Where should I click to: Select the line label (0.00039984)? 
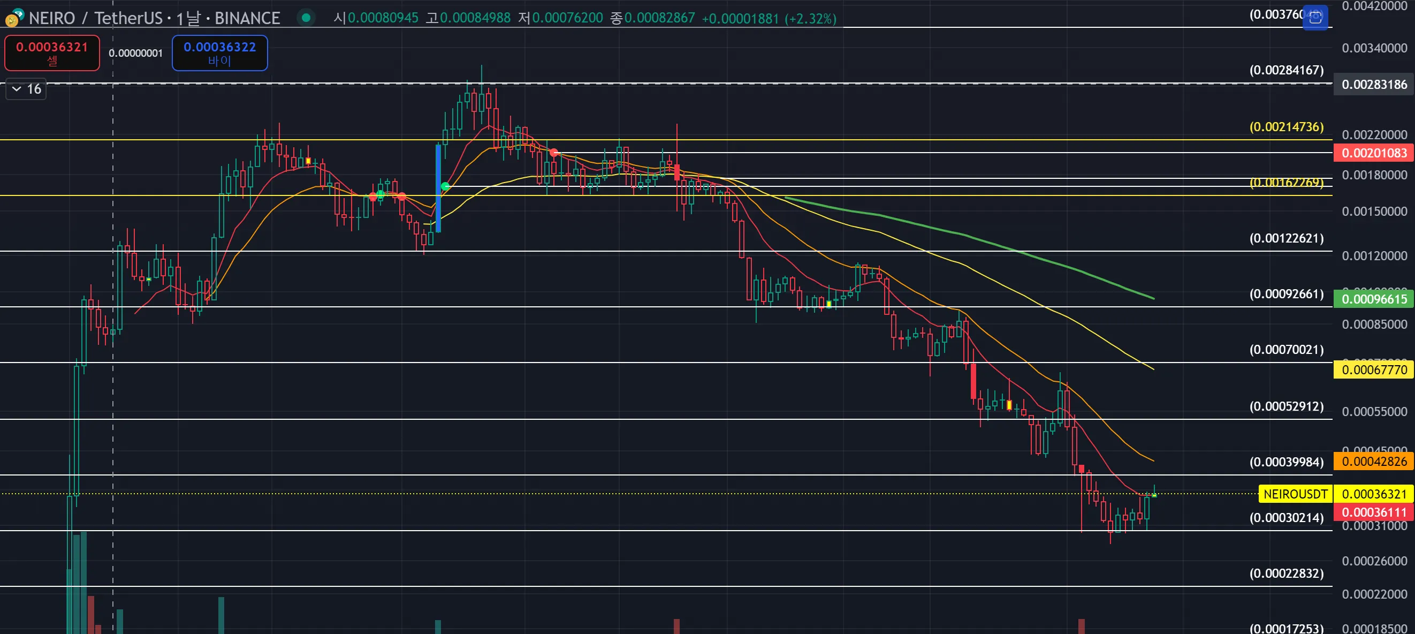pos(1286,462)
